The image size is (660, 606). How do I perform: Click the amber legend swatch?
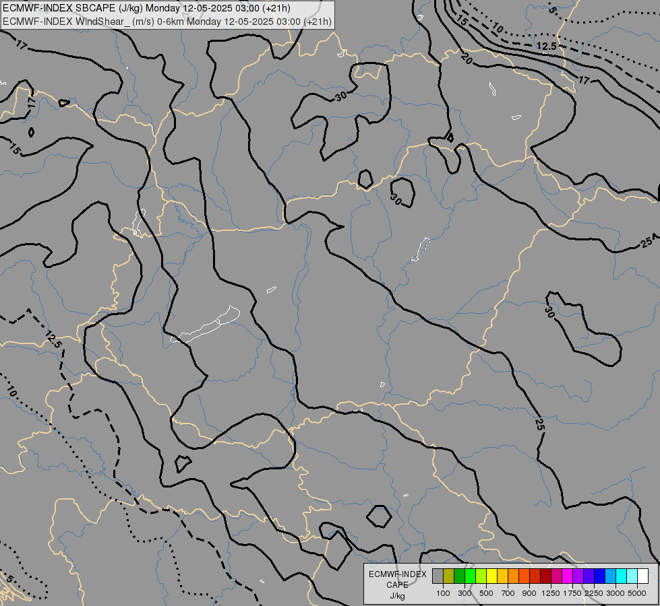(x=503, y=576)
